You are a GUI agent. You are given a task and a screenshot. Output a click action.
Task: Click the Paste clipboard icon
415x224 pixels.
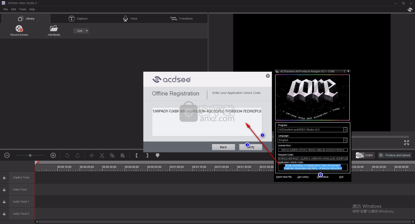pyautogui.click(x=122, y=155)
